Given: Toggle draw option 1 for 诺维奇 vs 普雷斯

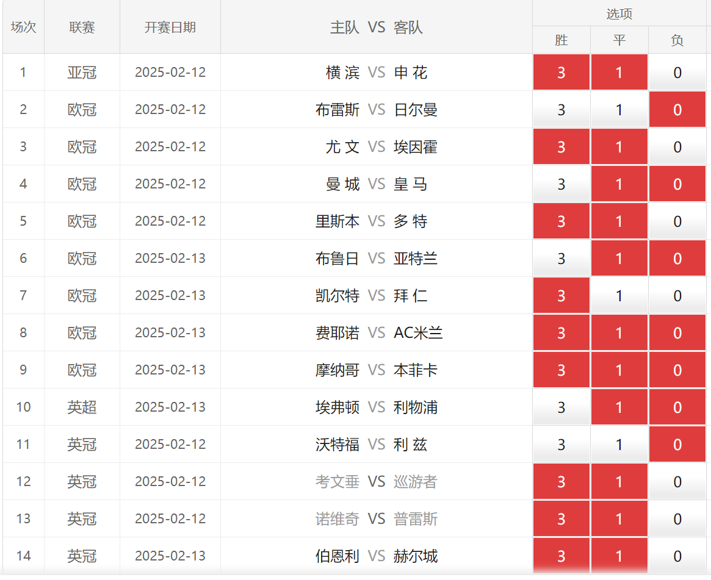Looking at the screenshot, I should click(619, 518).
